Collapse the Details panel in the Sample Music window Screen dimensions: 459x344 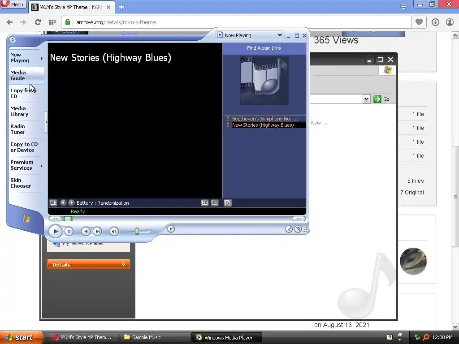tap(123, 264)
